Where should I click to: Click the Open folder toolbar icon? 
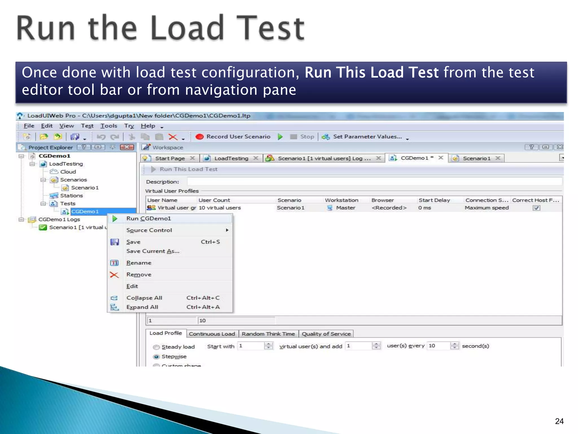click(x=44, y=137)
